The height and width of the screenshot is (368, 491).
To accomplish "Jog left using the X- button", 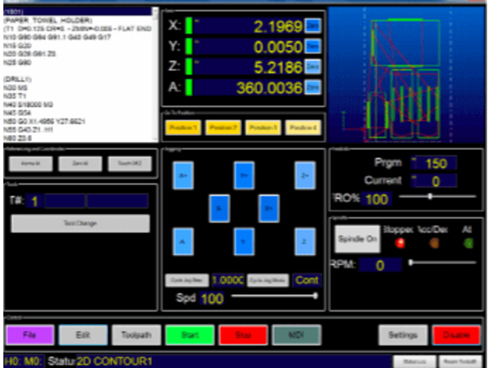I will point(219,208).
